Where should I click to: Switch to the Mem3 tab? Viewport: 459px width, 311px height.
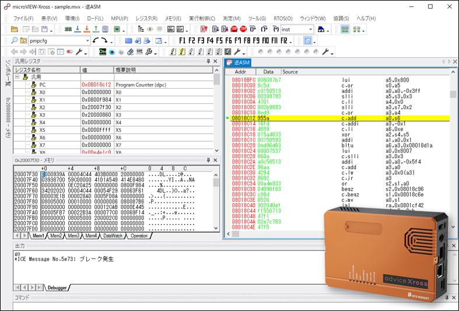pyautogui.click(x=73, y=236)
